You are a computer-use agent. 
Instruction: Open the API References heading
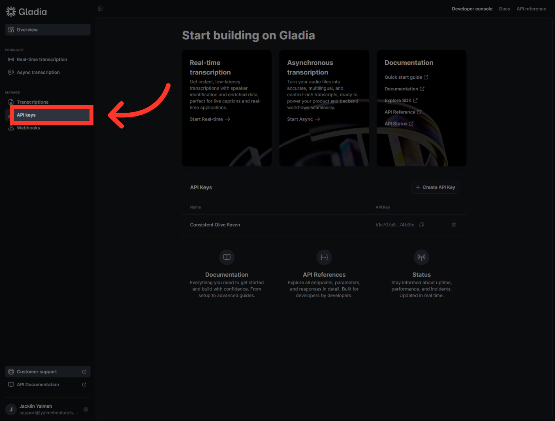pos(324,275)
